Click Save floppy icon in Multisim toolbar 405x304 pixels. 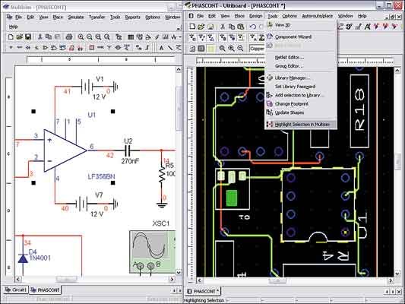pyautogui.click(x=28, y=36)
